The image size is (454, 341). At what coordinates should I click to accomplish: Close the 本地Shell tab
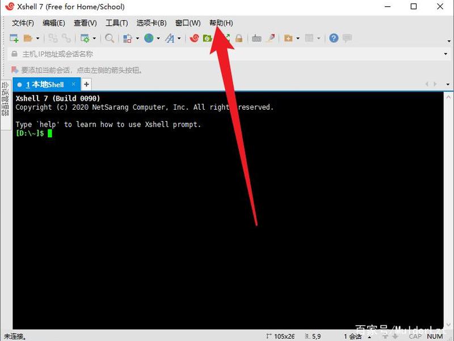click(x=74, y=84)
